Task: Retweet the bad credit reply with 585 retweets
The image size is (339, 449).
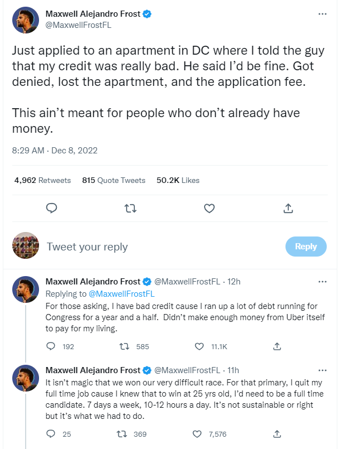Action: pos(126,346)
